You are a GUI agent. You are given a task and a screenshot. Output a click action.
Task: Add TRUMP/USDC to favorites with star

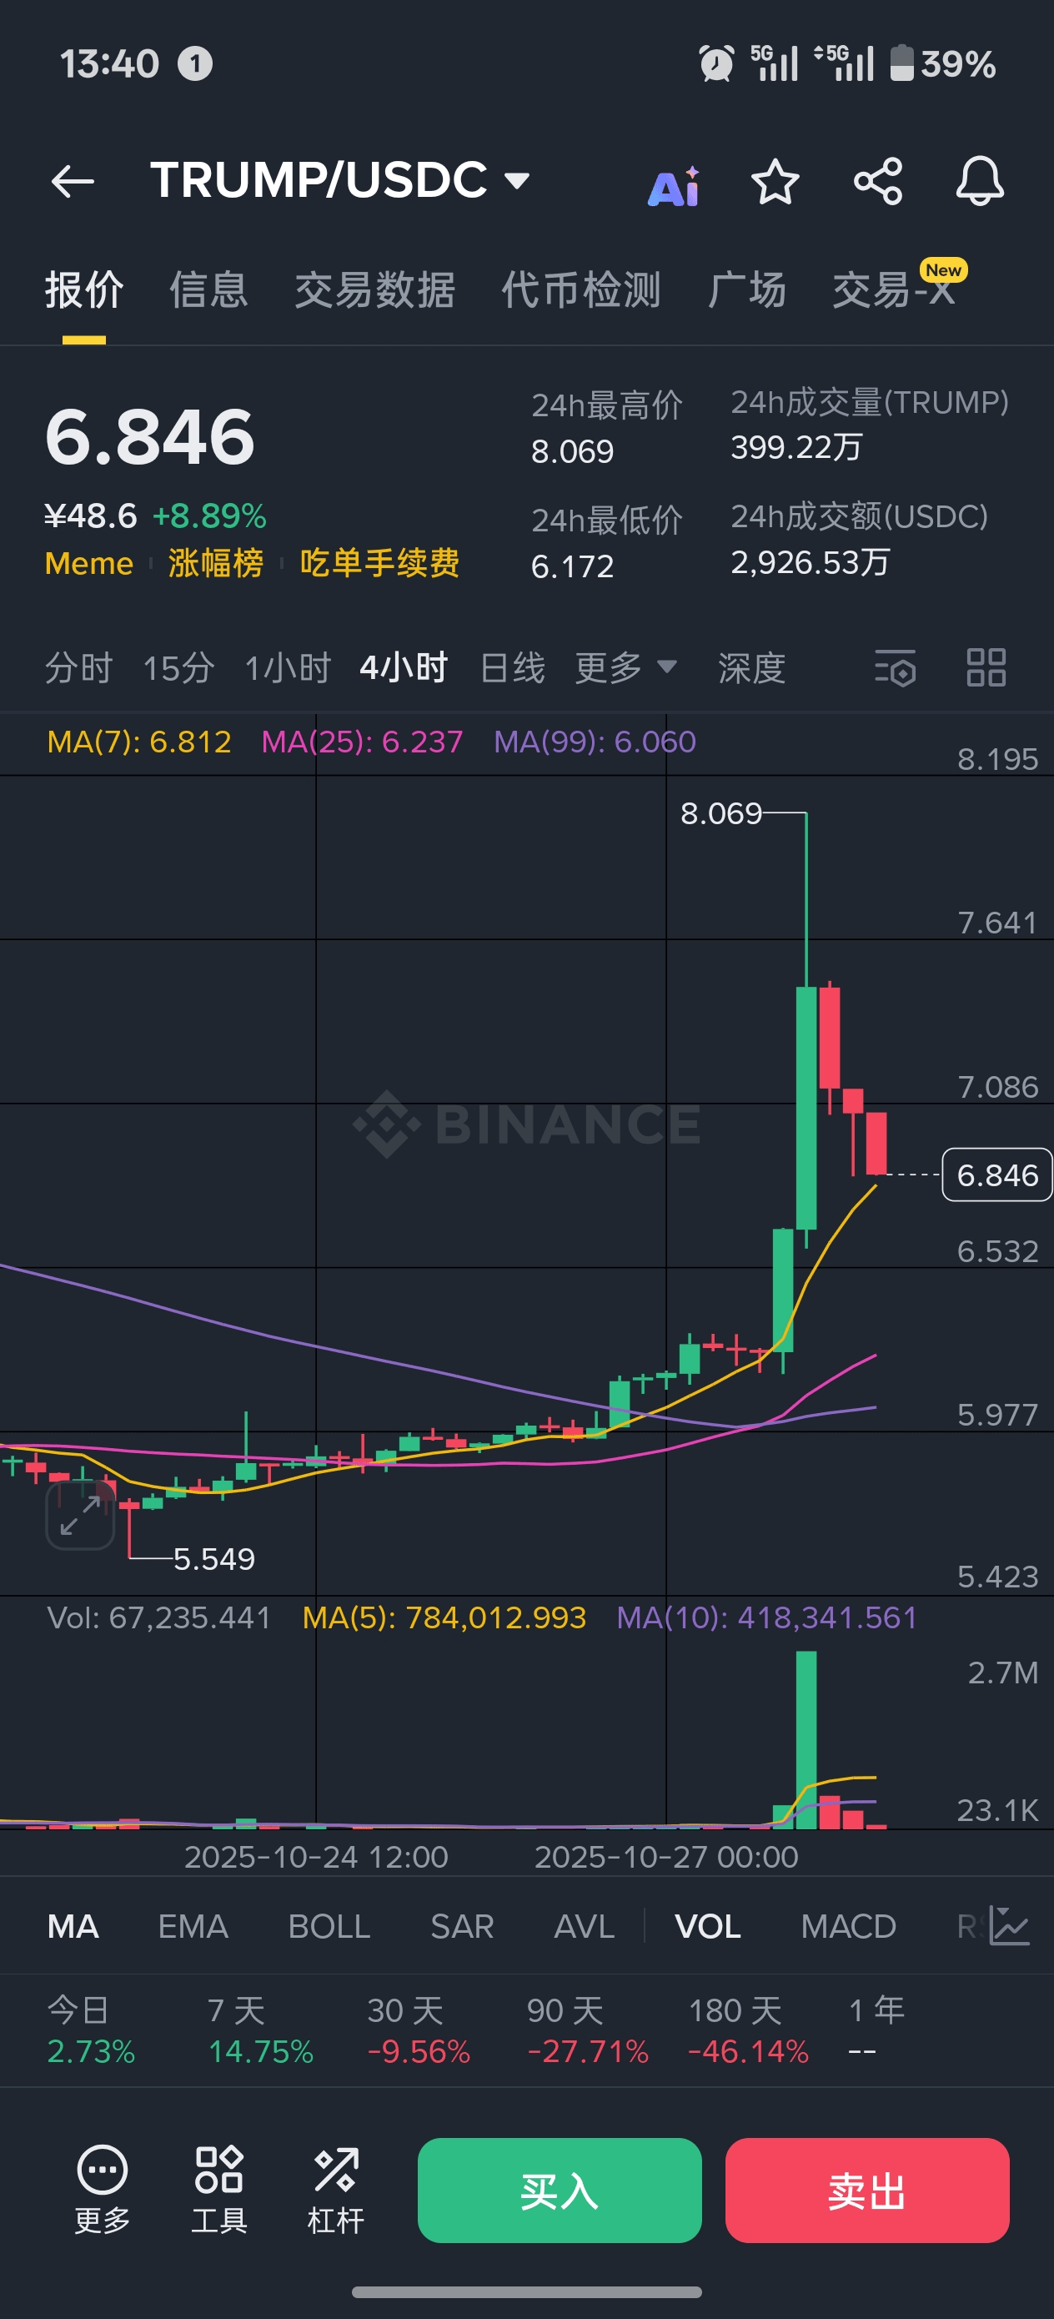(775, 183)
